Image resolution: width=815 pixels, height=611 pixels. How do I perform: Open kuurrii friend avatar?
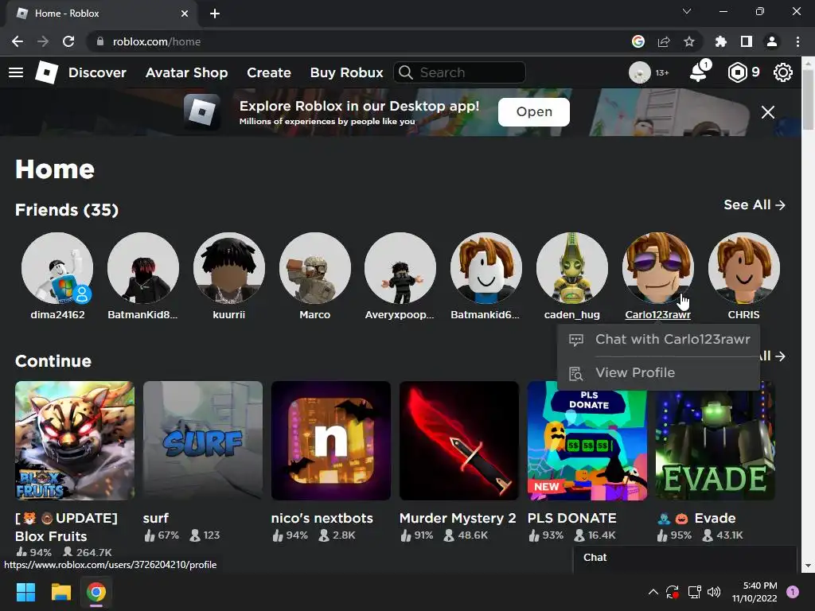[228, 268]
